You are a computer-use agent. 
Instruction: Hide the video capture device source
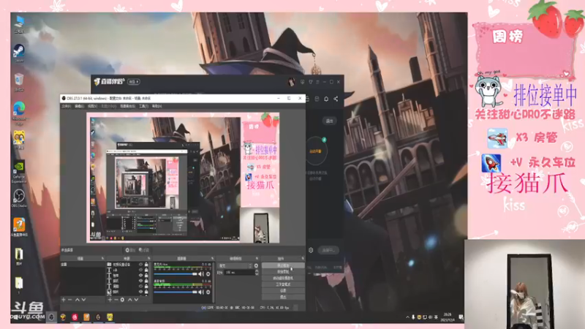pos(140,265)
